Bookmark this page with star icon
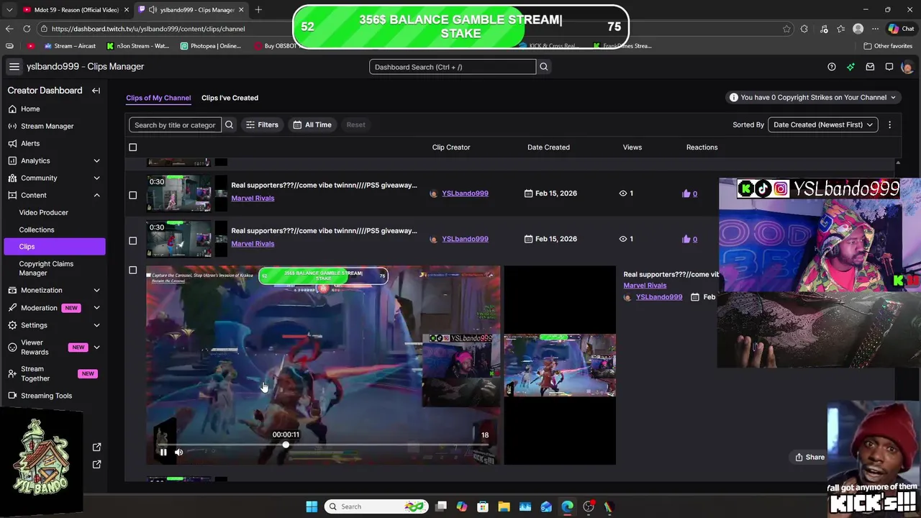 point(786,29)
